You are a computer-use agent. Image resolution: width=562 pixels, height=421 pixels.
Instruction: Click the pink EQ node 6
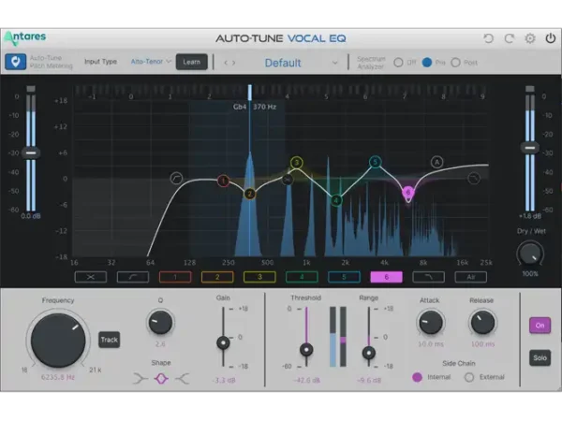[x=408, y=192]
